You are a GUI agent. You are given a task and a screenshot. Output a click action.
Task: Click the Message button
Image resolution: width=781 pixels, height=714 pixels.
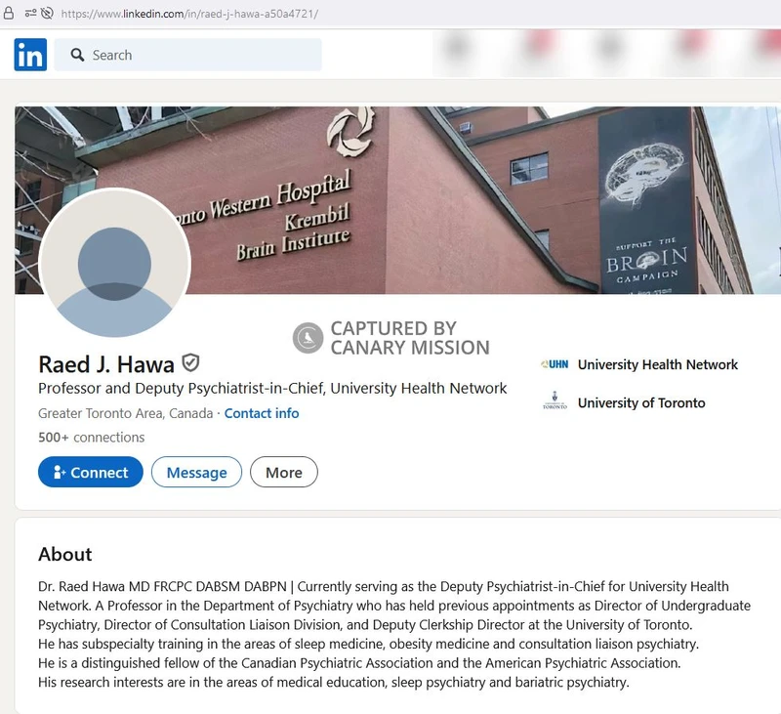[196, 472]
